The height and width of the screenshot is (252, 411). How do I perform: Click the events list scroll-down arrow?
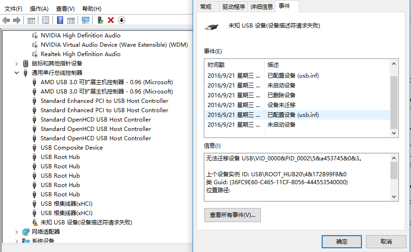tap(394, 133)
